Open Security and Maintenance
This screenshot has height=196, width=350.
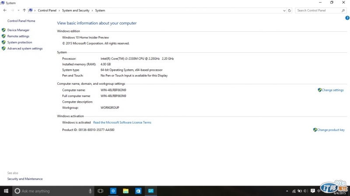25,179
